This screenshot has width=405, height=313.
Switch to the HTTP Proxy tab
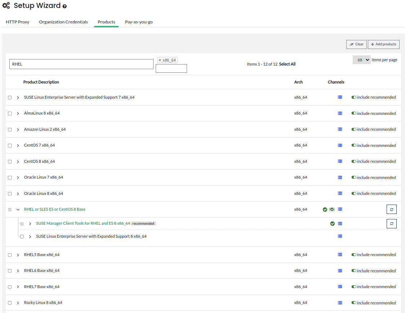(18, 22)
